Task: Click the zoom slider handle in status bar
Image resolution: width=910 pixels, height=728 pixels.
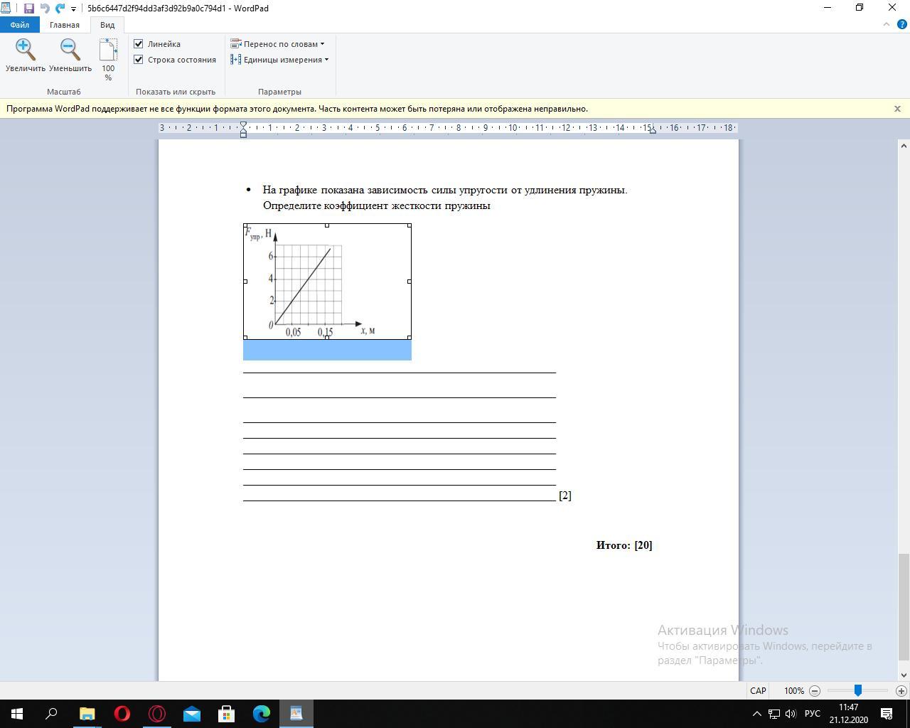Action: (858, 690)
